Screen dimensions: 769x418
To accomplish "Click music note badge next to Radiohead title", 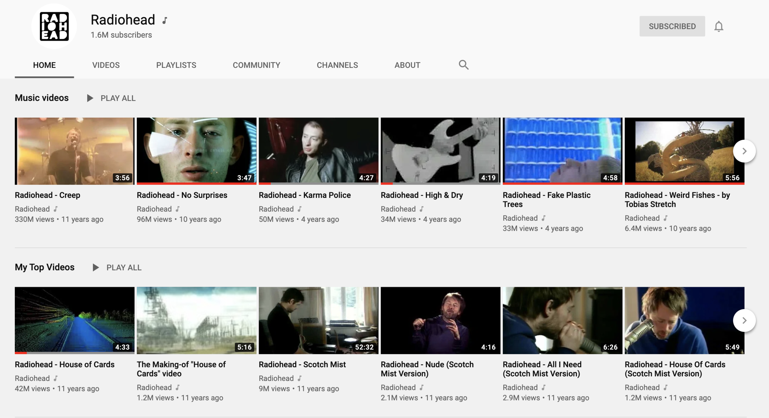I will pos(165,20).
